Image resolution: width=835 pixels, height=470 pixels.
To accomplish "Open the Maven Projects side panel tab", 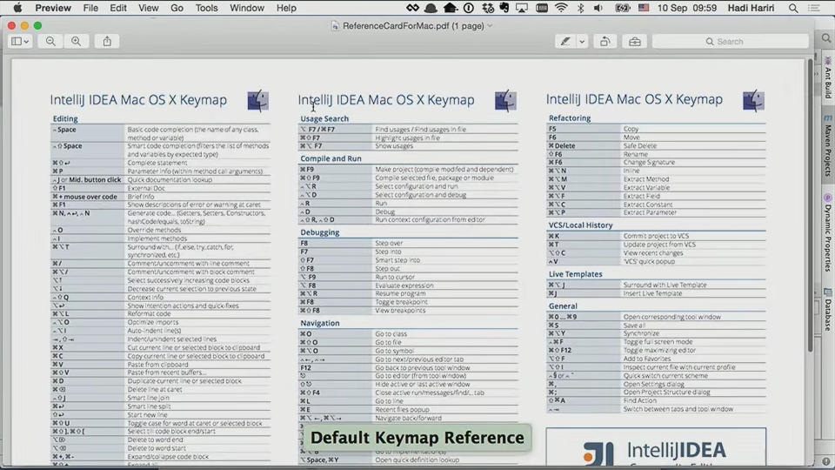I will click(x=828, y=145).
